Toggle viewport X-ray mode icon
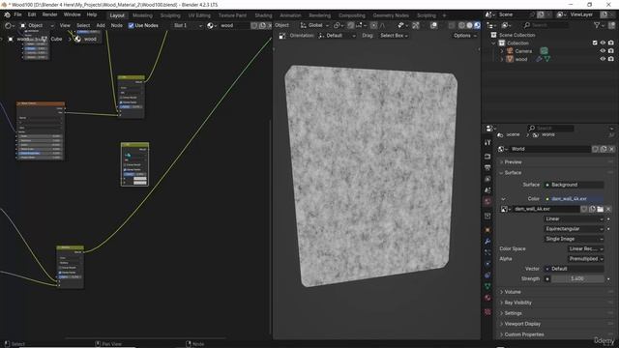 click(x=452, y=25)
